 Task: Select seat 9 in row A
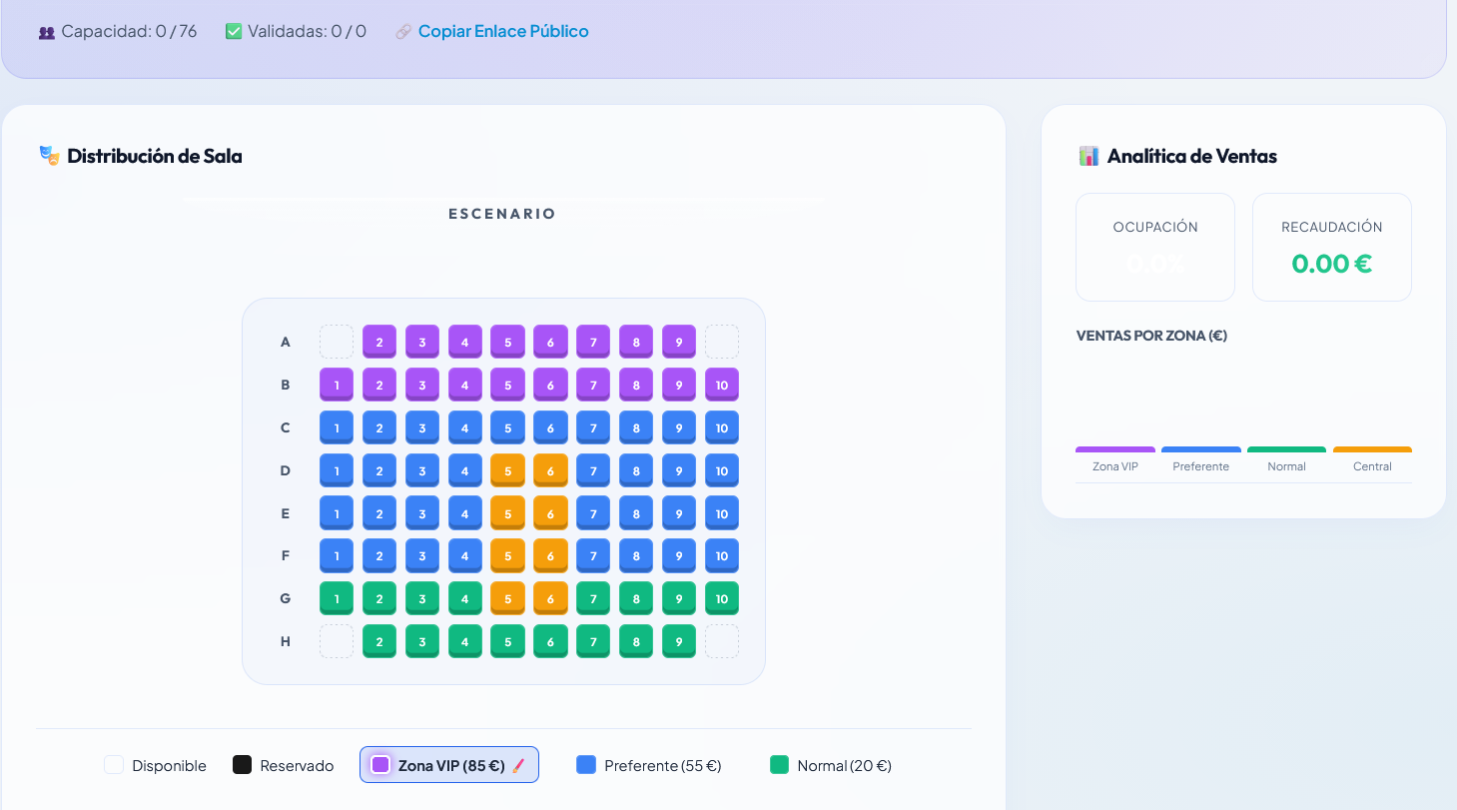(x=679, y=342)
